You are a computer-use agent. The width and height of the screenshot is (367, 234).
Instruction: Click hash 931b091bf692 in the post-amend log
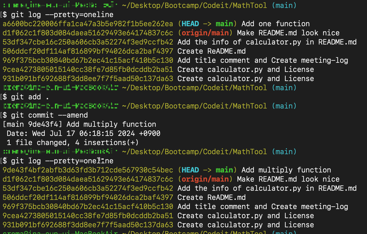click(88, 225)
